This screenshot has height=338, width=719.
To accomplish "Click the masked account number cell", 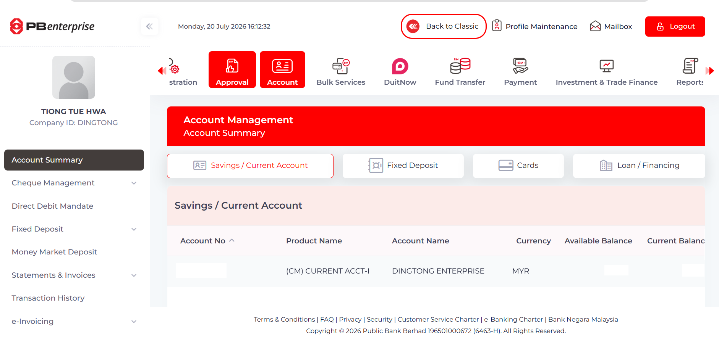I will (x=201, y=270).
